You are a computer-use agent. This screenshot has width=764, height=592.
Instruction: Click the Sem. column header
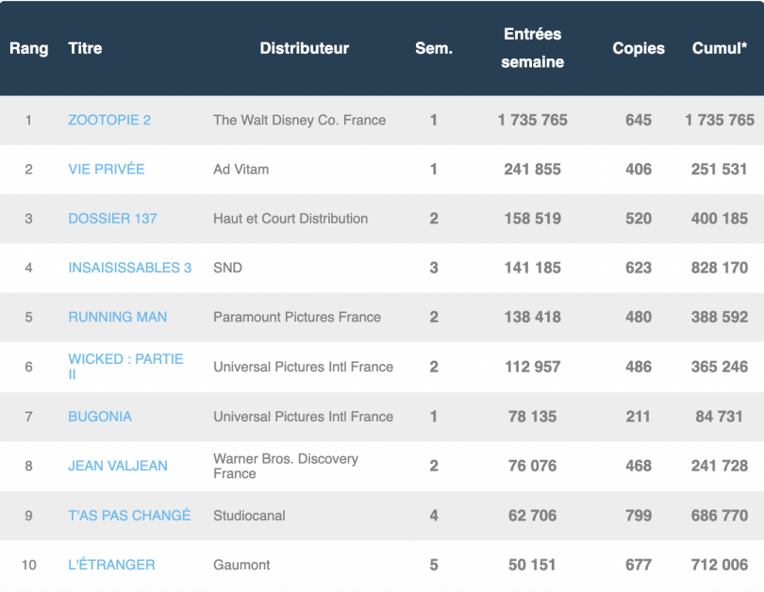[434, 48]
